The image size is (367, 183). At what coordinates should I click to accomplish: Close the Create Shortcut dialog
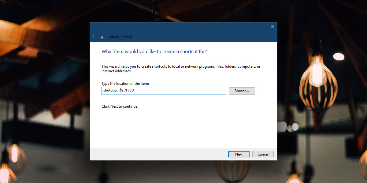[272, 27]
